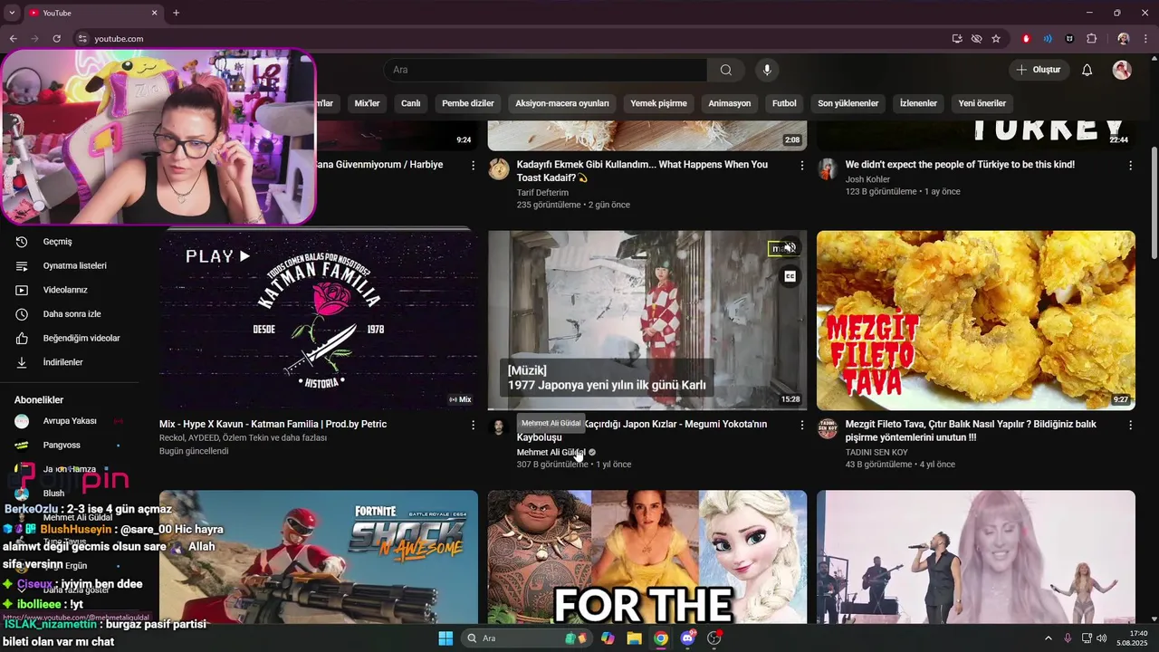Click into the YouTube Ara search field
The image size is (1159, 652).
[545, 70]
